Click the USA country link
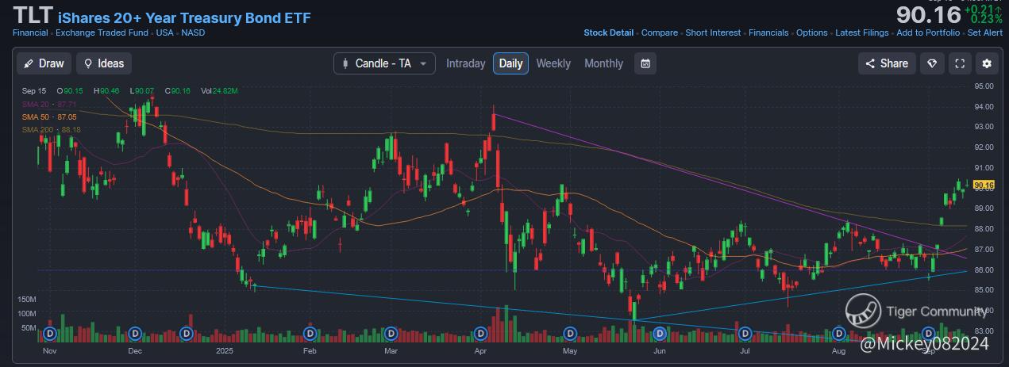 165,33
